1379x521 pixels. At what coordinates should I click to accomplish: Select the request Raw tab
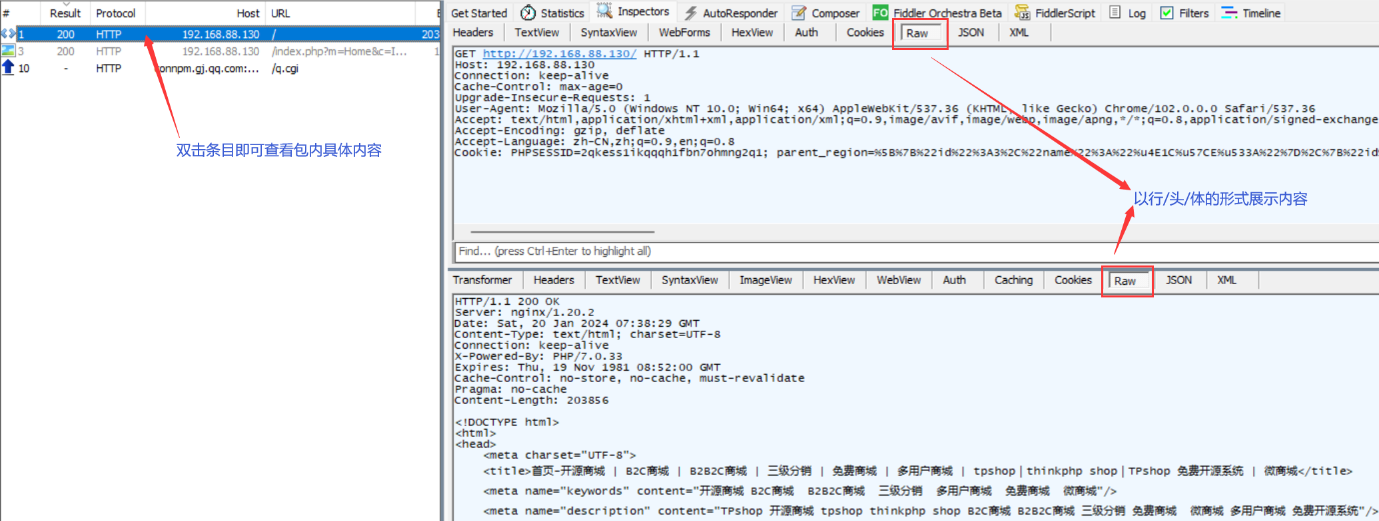click(920, 33)
